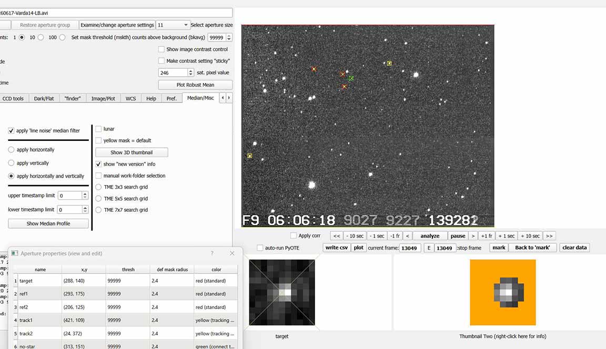
Task: Advance one frame with +1 fr
Action: pos(487,236)
